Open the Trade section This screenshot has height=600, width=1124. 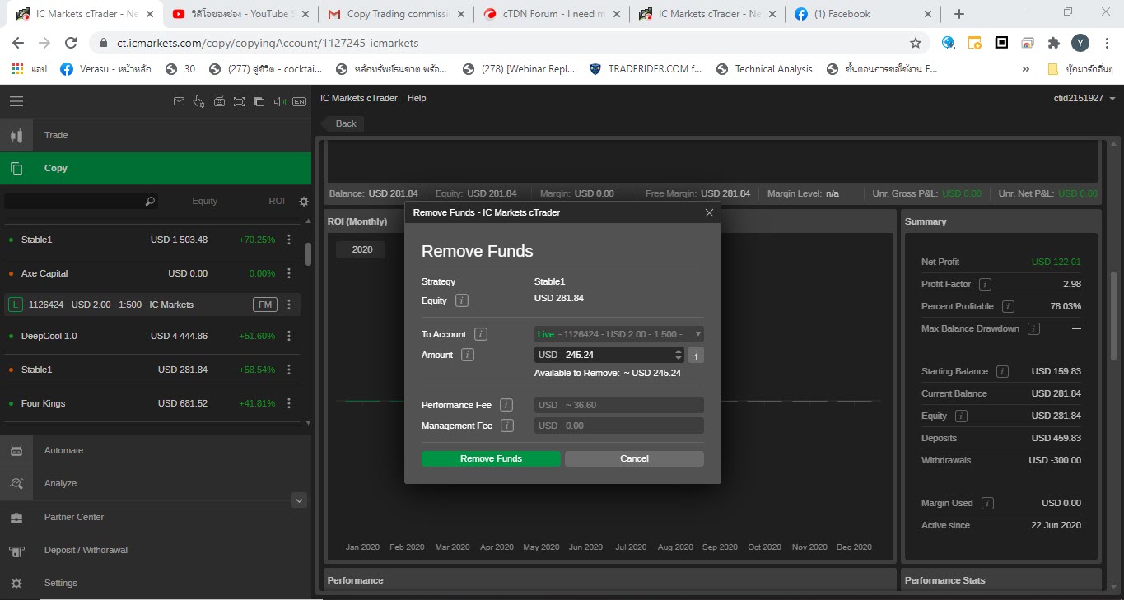pos(156,135)
